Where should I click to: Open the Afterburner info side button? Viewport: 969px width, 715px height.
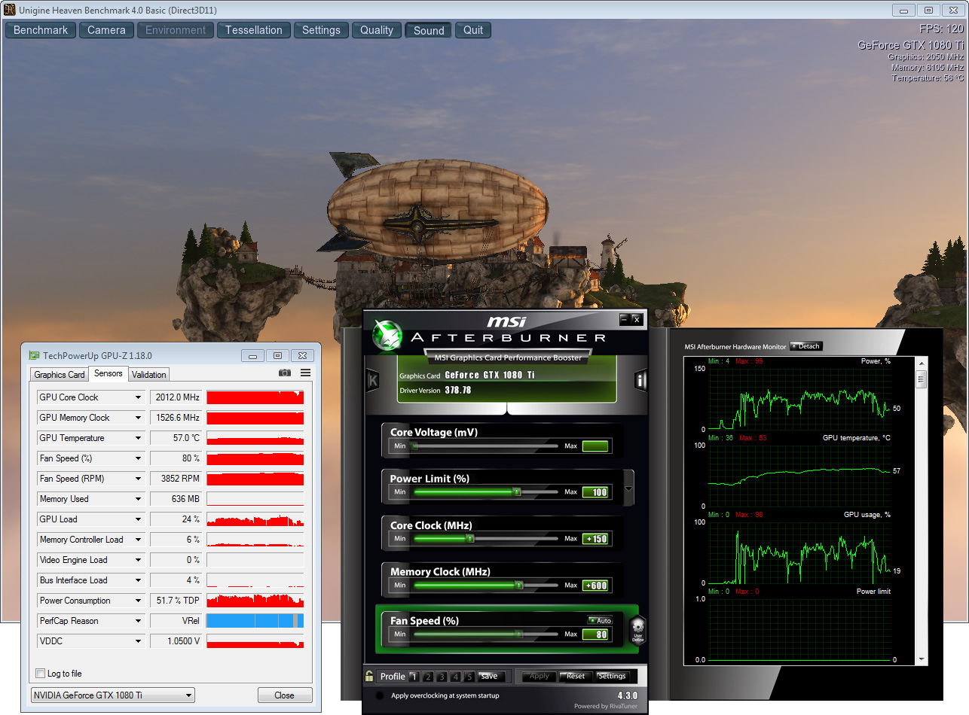[640, 381]
